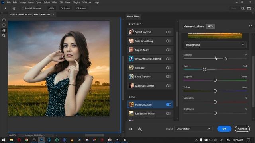
Task: Reset Harmonization parameters with undo arrow icon
Action: coord(250,26)
